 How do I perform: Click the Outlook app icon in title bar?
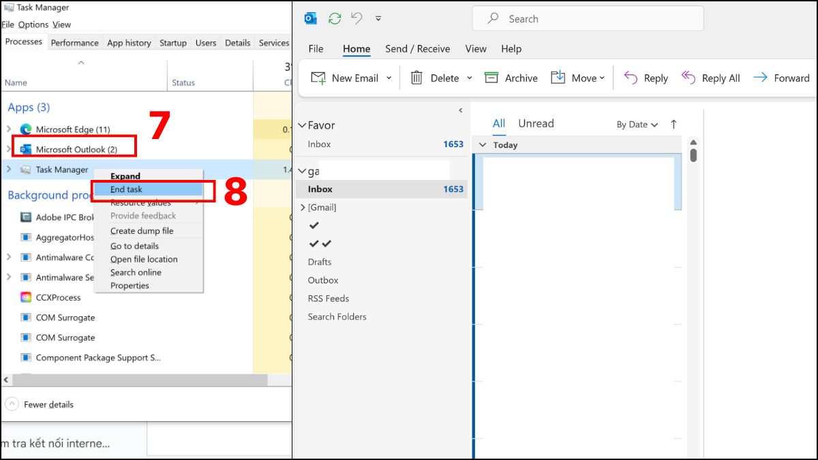point(311,18)
